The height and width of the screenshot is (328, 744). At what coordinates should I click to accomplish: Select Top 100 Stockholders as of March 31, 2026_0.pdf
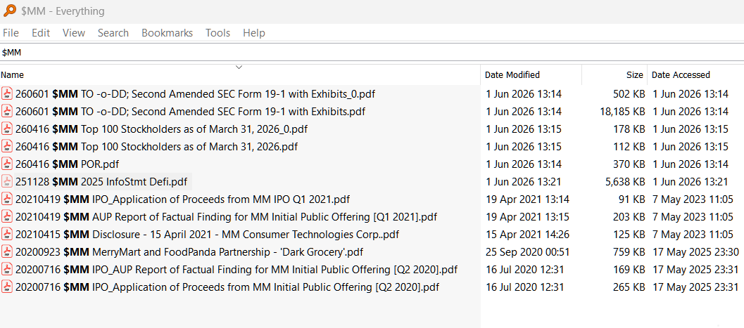[162, 129]
